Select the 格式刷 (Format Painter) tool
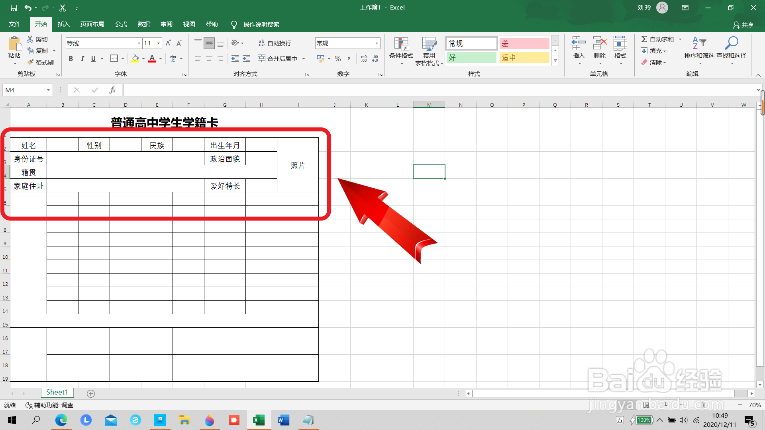The height and width of the screenshot is (430, 765). pyautogui.click(x=41, y=62)
